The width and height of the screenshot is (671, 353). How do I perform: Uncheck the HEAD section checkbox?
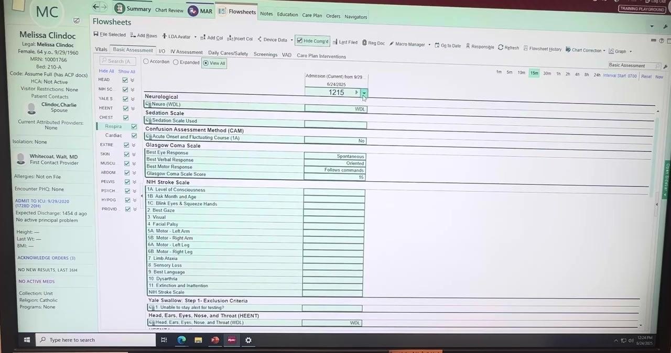click(125, 80)
